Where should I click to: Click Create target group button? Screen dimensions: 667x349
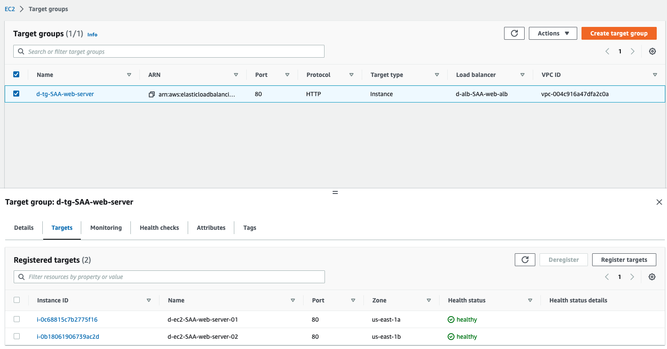pos(619,33)
